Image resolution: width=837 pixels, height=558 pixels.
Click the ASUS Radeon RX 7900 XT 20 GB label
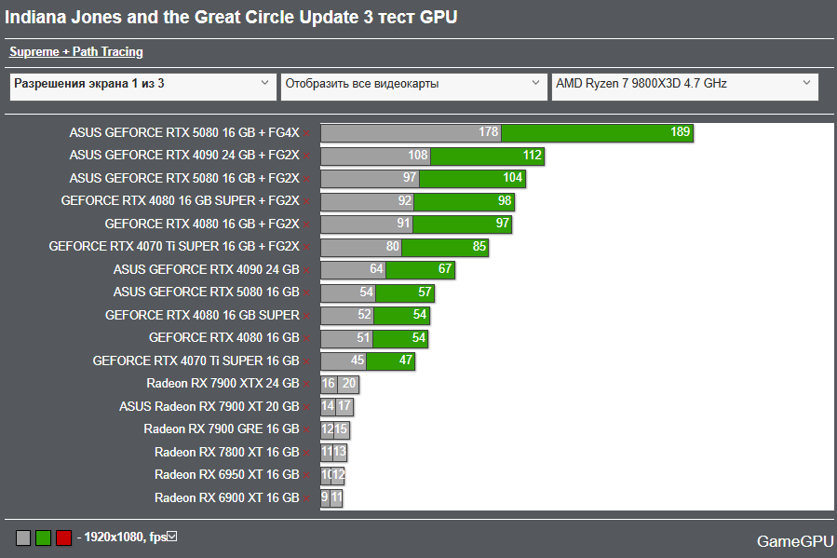click(209, 406)
